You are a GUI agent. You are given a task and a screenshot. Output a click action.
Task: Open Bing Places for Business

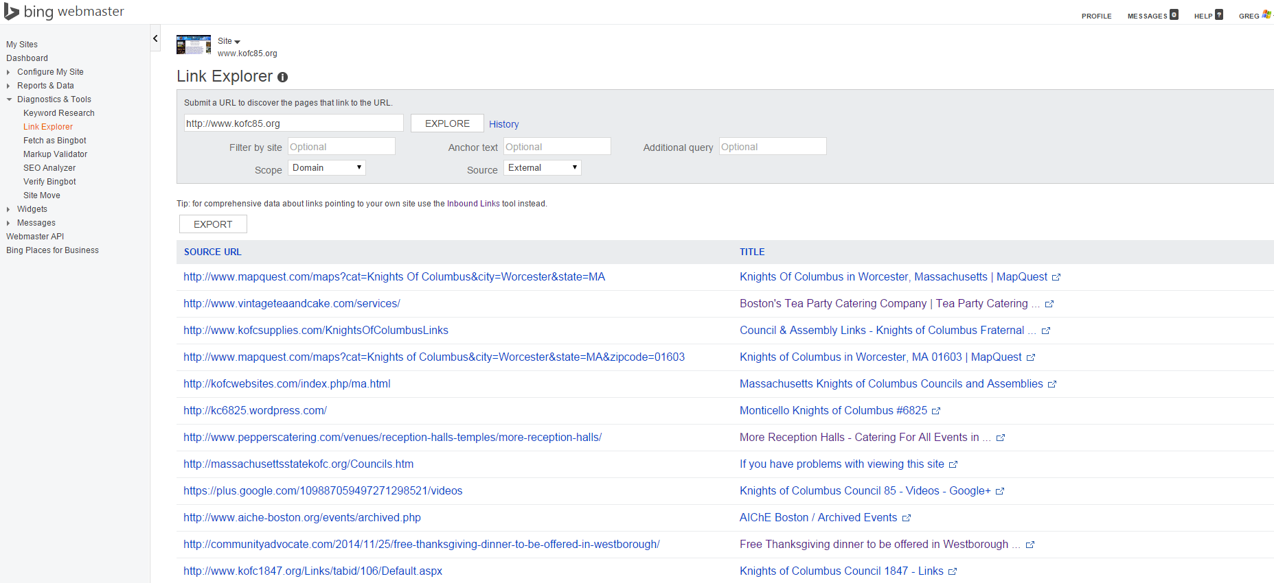52,250
